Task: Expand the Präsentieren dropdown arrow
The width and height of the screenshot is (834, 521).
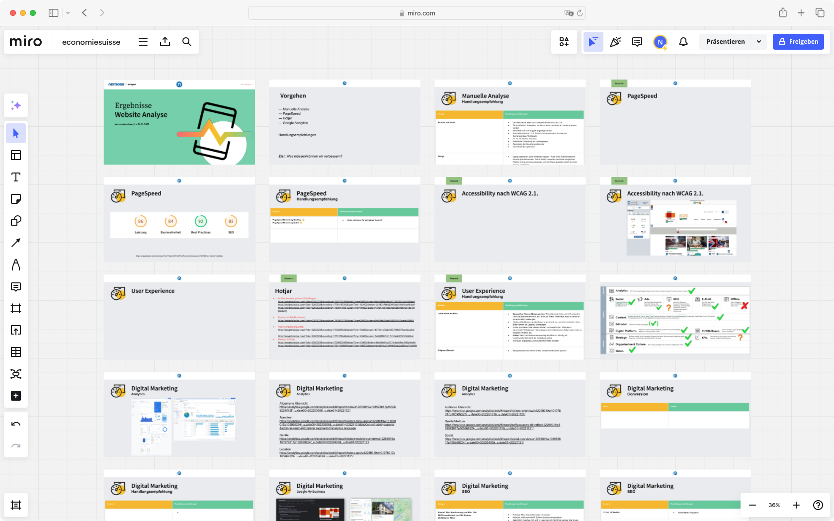Action: (759, 42)
